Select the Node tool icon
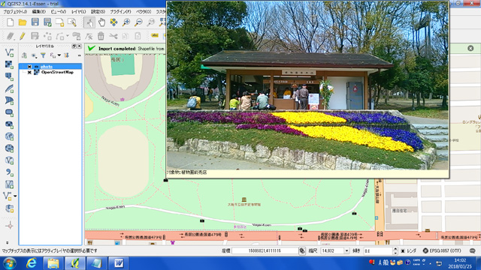 [x=89, y=36]
